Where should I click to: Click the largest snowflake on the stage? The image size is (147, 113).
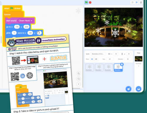pos(115,33)
